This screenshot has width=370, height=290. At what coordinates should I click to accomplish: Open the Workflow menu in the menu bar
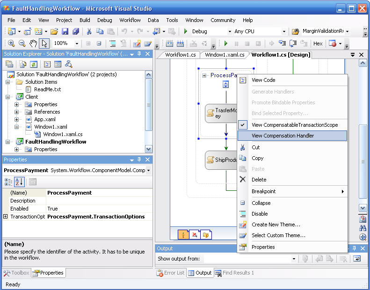(130, 20)
